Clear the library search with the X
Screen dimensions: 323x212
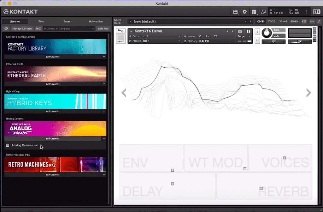point(93,29)
